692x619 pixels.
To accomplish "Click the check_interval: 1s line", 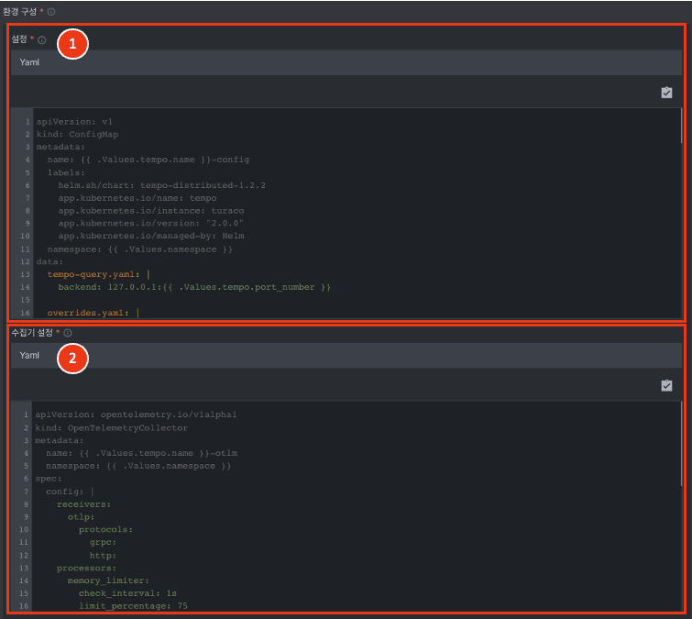I will [x=127, y=593].
